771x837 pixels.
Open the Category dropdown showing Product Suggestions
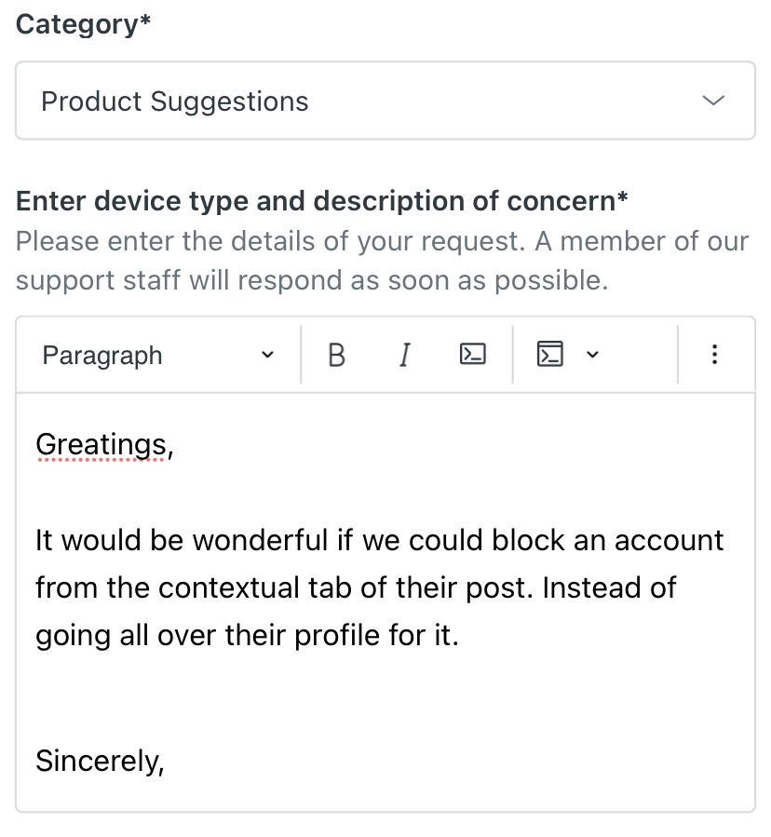pos(385,100)
